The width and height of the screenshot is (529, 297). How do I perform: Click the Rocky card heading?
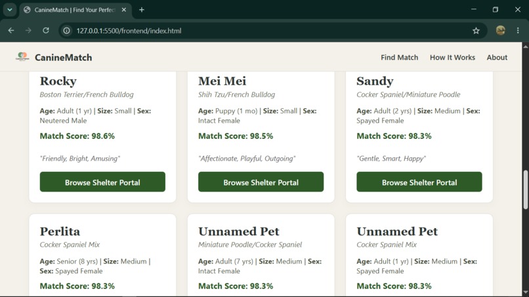[58, 81]
